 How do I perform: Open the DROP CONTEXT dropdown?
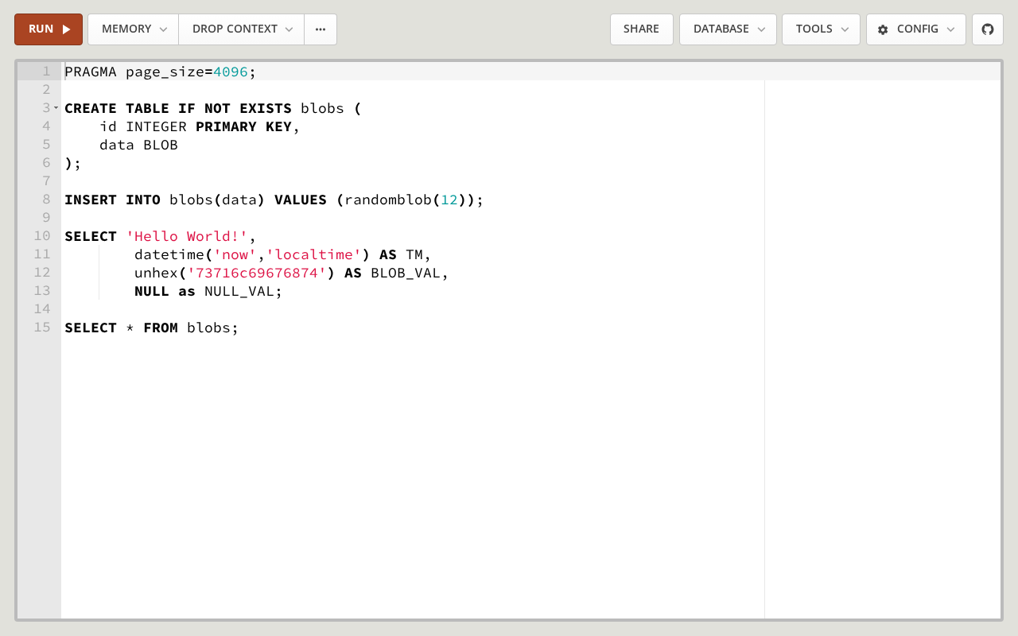(x=241, y=29)
